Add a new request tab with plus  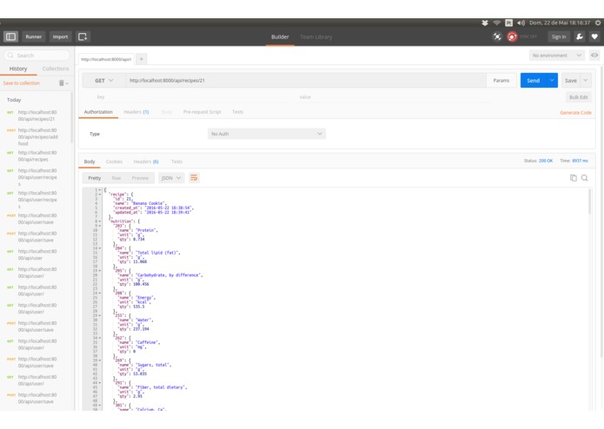pos(142,59)
